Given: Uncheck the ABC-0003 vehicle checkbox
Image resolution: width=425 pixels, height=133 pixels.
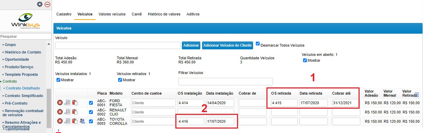Looking at the screenshot, I should 91,121.
